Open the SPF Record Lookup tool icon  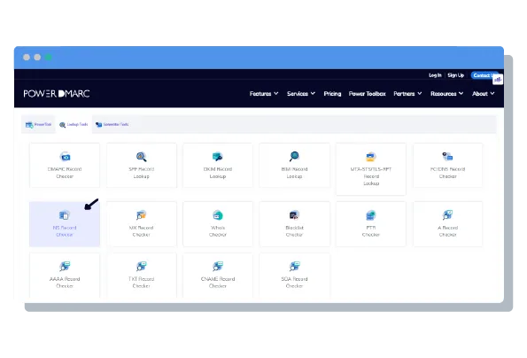[142, 157]
